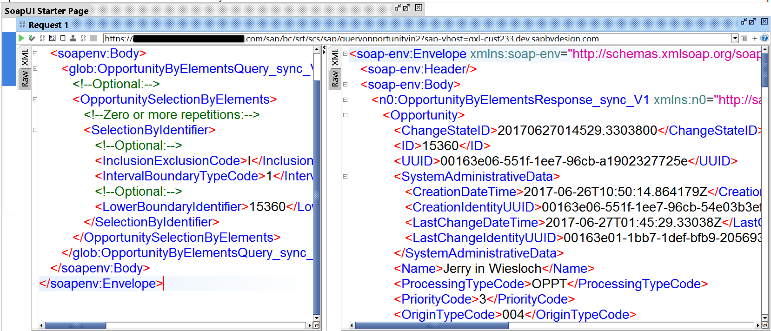Add request to TestCase checkmark icon
Image resolution: width=771 pixels, height=331 pixels.
point(32,38)
